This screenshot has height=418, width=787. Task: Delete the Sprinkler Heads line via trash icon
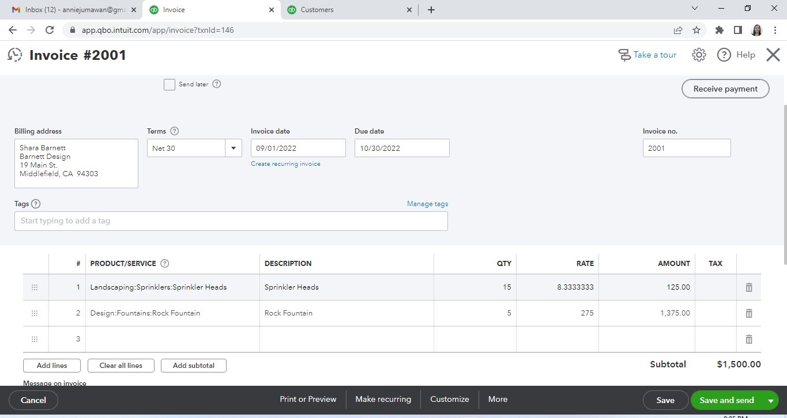pyautogui.click(x=749, y=287)
